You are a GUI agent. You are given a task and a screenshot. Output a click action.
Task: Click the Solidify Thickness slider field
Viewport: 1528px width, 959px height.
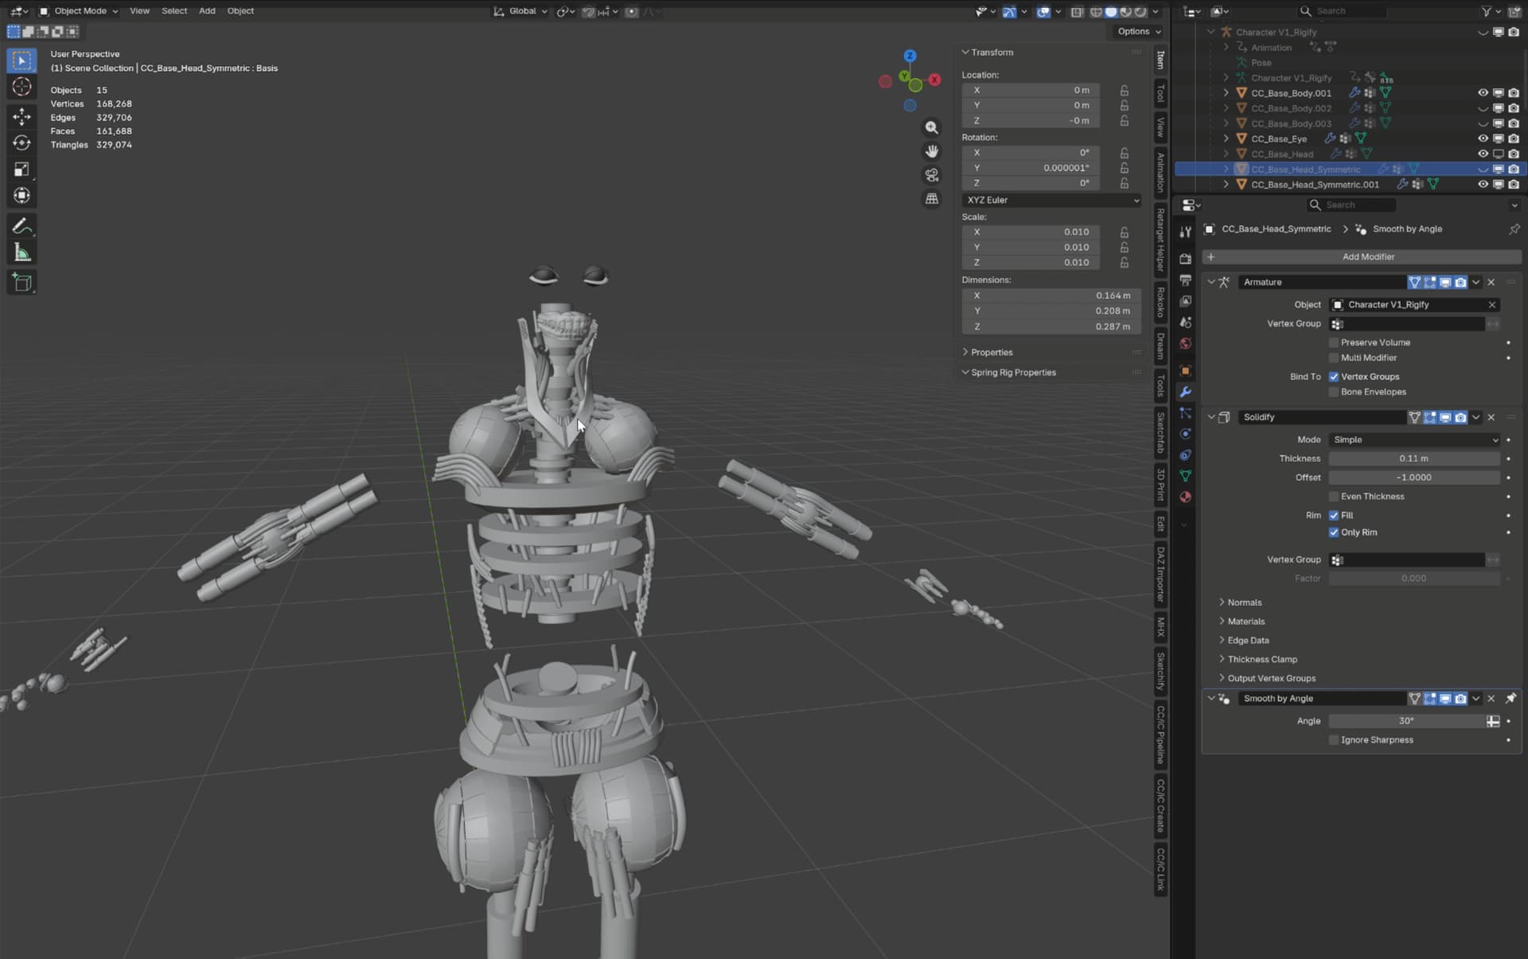tap(1414, 458)
